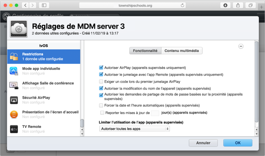This screenshot has height=156, width=265.
Task: Click the Mode app individuelle App Store icon
Action: (x=14, y=71)
